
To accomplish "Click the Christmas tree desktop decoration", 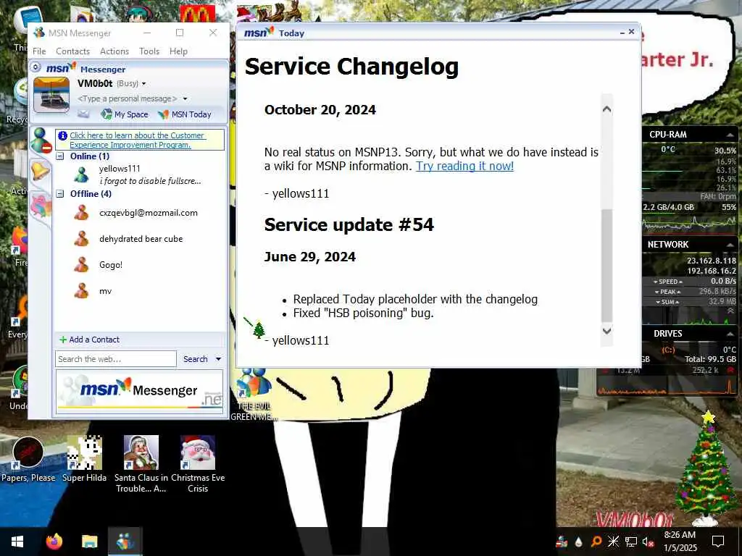I will point(706,468).
